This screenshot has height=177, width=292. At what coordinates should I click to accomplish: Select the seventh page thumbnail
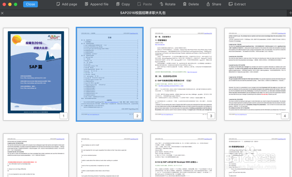[x=183, y=155]
